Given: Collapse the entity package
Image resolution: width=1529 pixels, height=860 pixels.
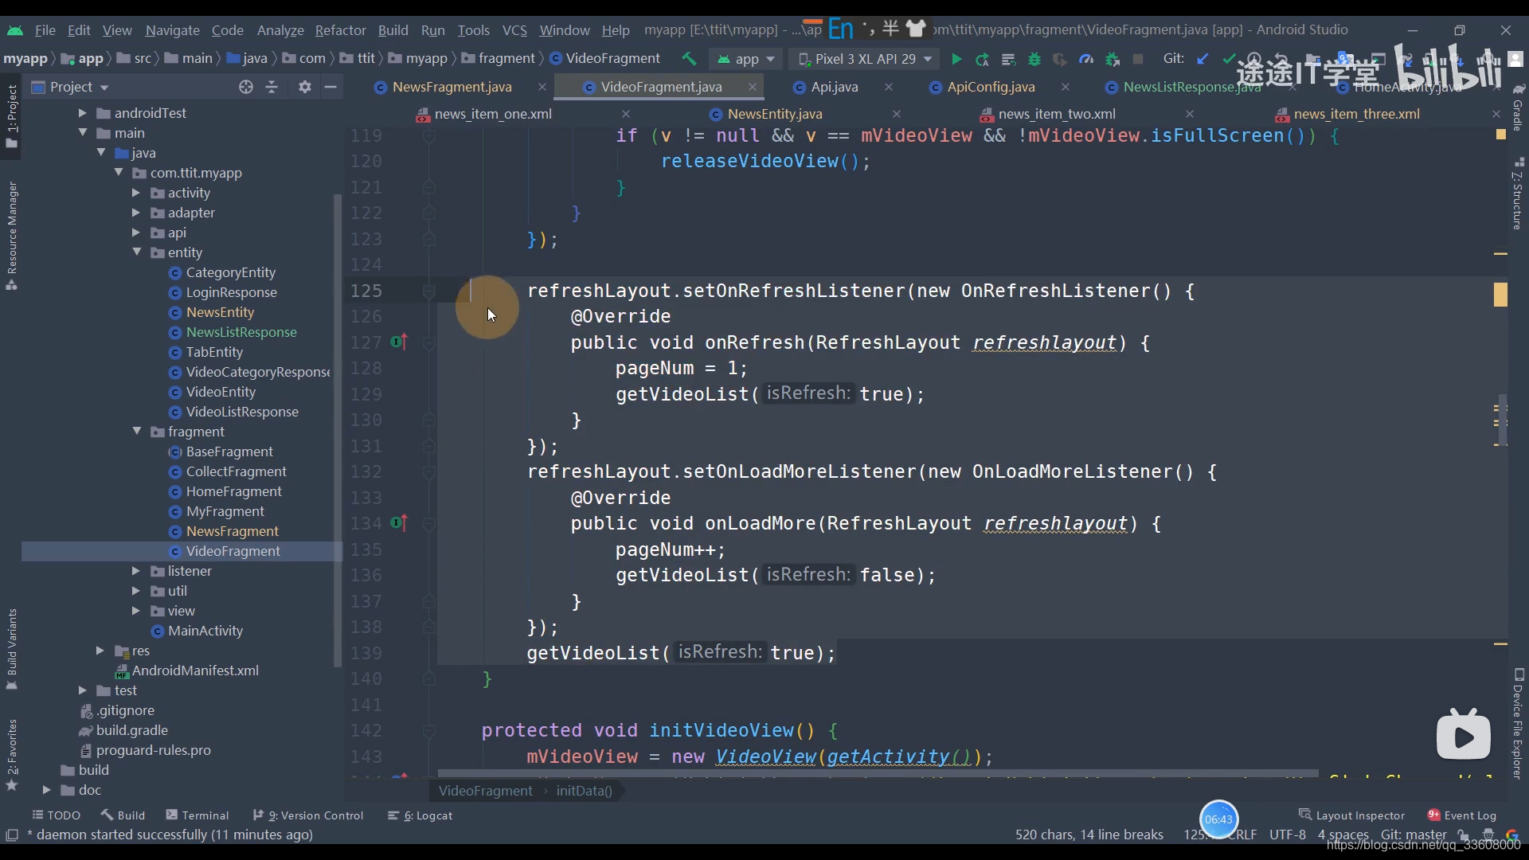Looking at the screenshot, I should (136, 252).
